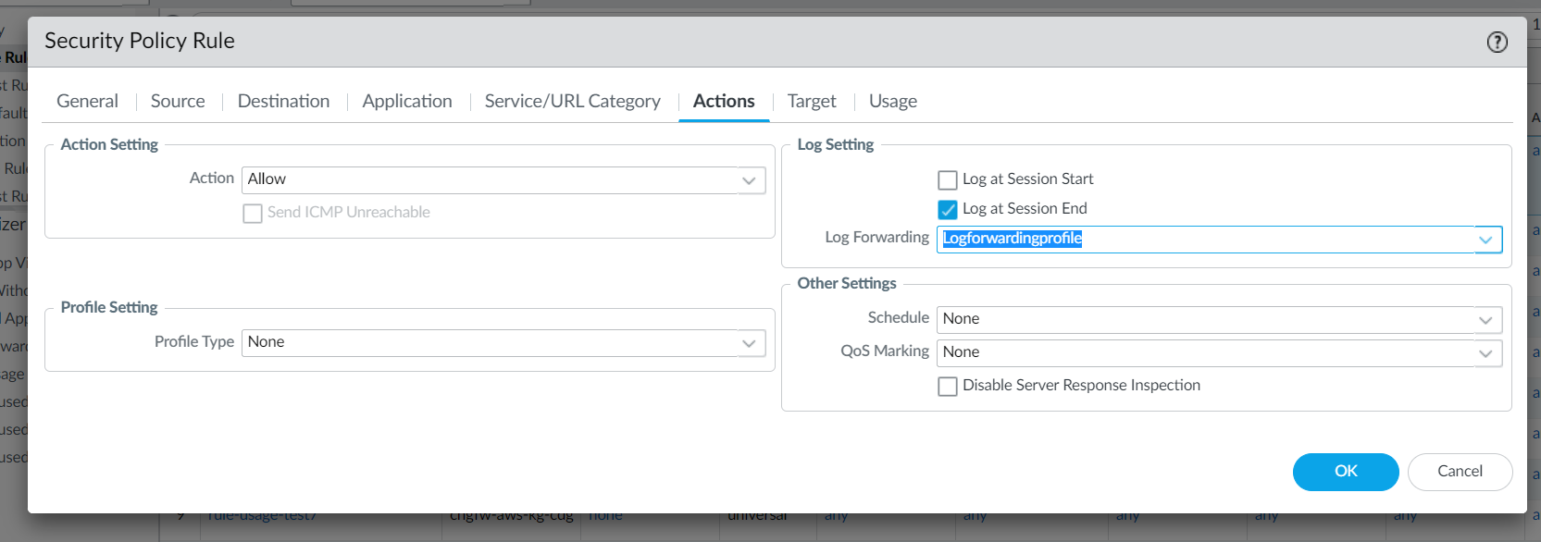Viewport: 1541px width, 542px height.
Task: Click the help question mark icon
Action: [1497, 42]
